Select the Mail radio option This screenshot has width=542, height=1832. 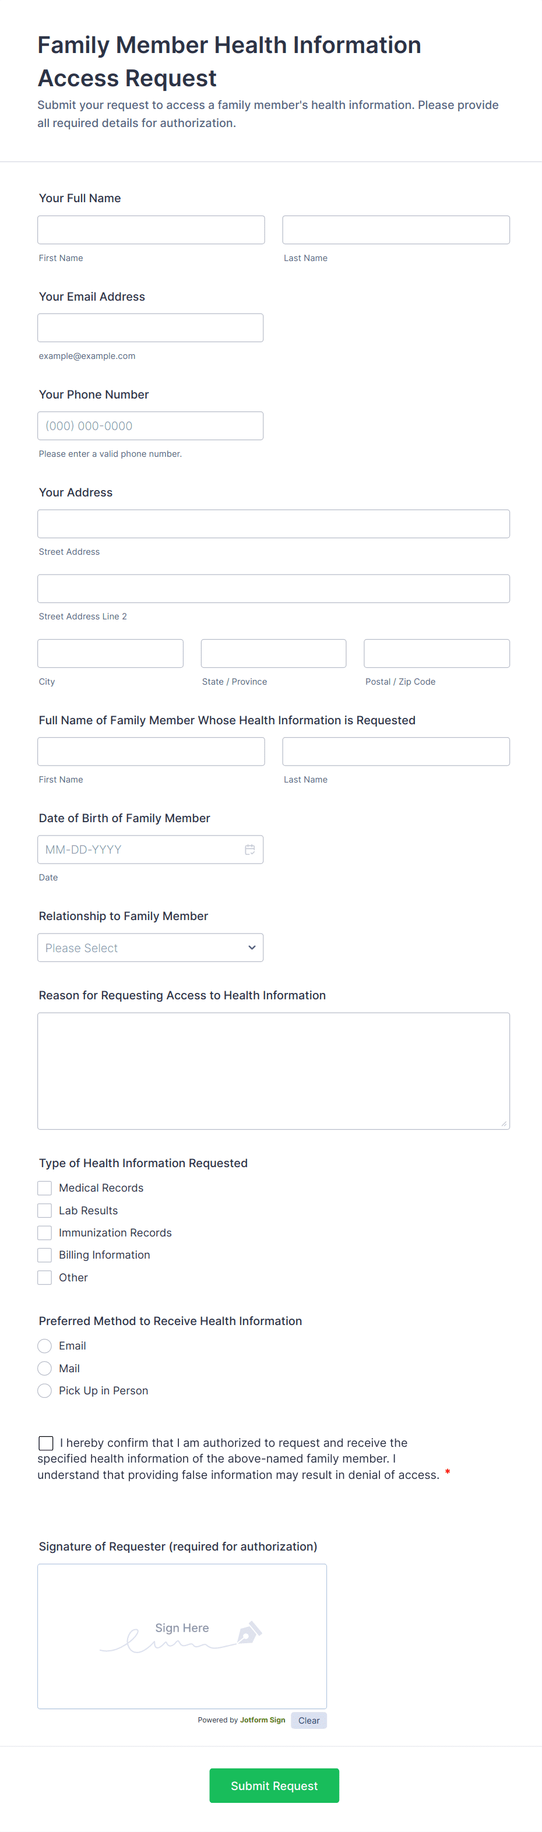pos(45,1368)
